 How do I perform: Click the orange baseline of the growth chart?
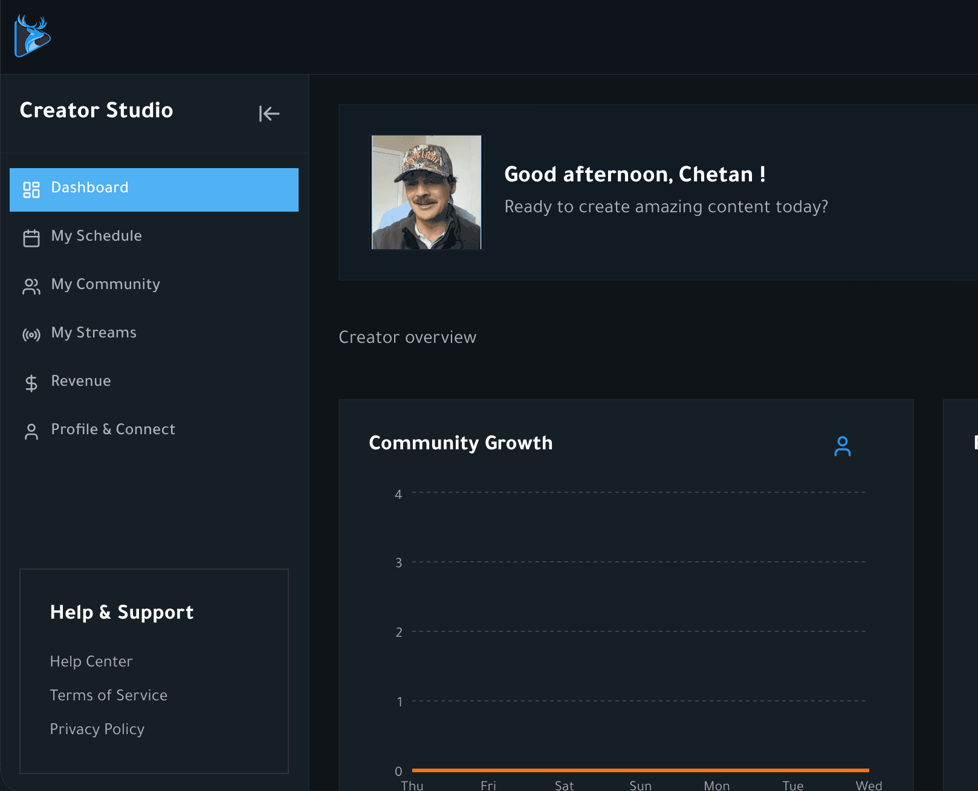640,770
